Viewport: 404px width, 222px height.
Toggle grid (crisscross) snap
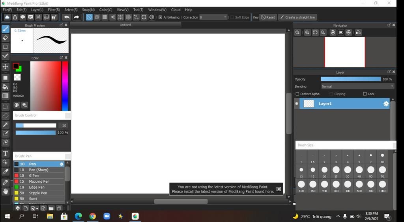[105, 17]
